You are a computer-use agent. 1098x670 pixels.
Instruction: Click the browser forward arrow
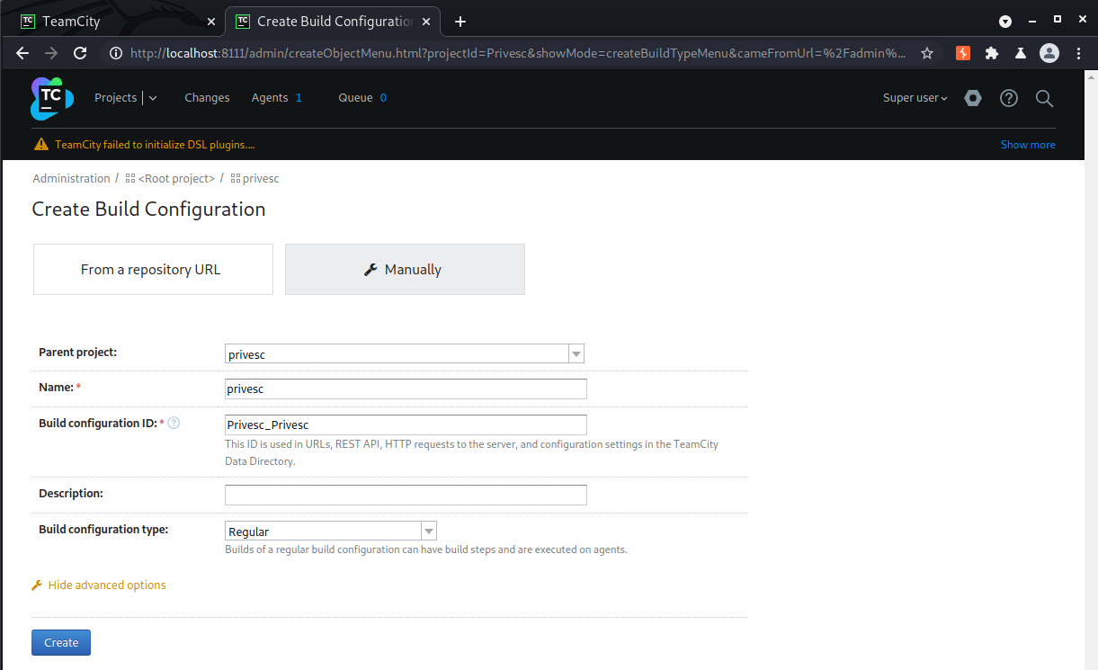pos(51,53)
